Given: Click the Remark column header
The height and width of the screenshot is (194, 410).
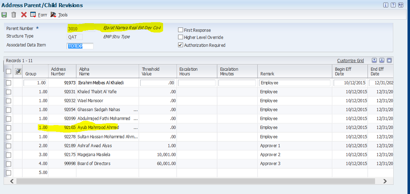Looking at the screenshot, I should 295,71.
